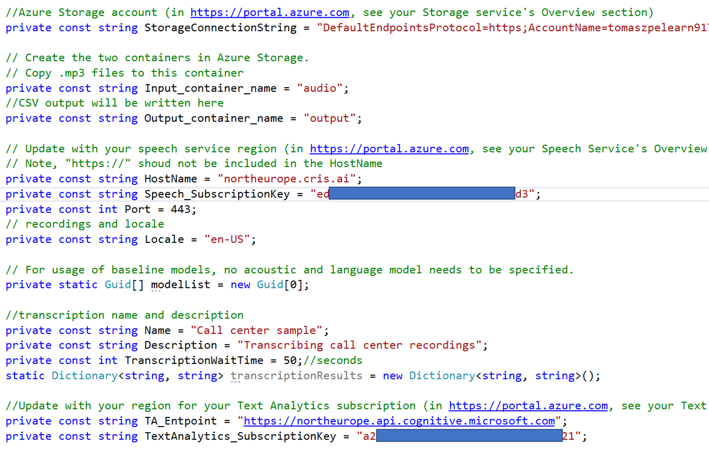709x454 pixels.
Task: Click the "audio" string value
Action: pos(320,88)
